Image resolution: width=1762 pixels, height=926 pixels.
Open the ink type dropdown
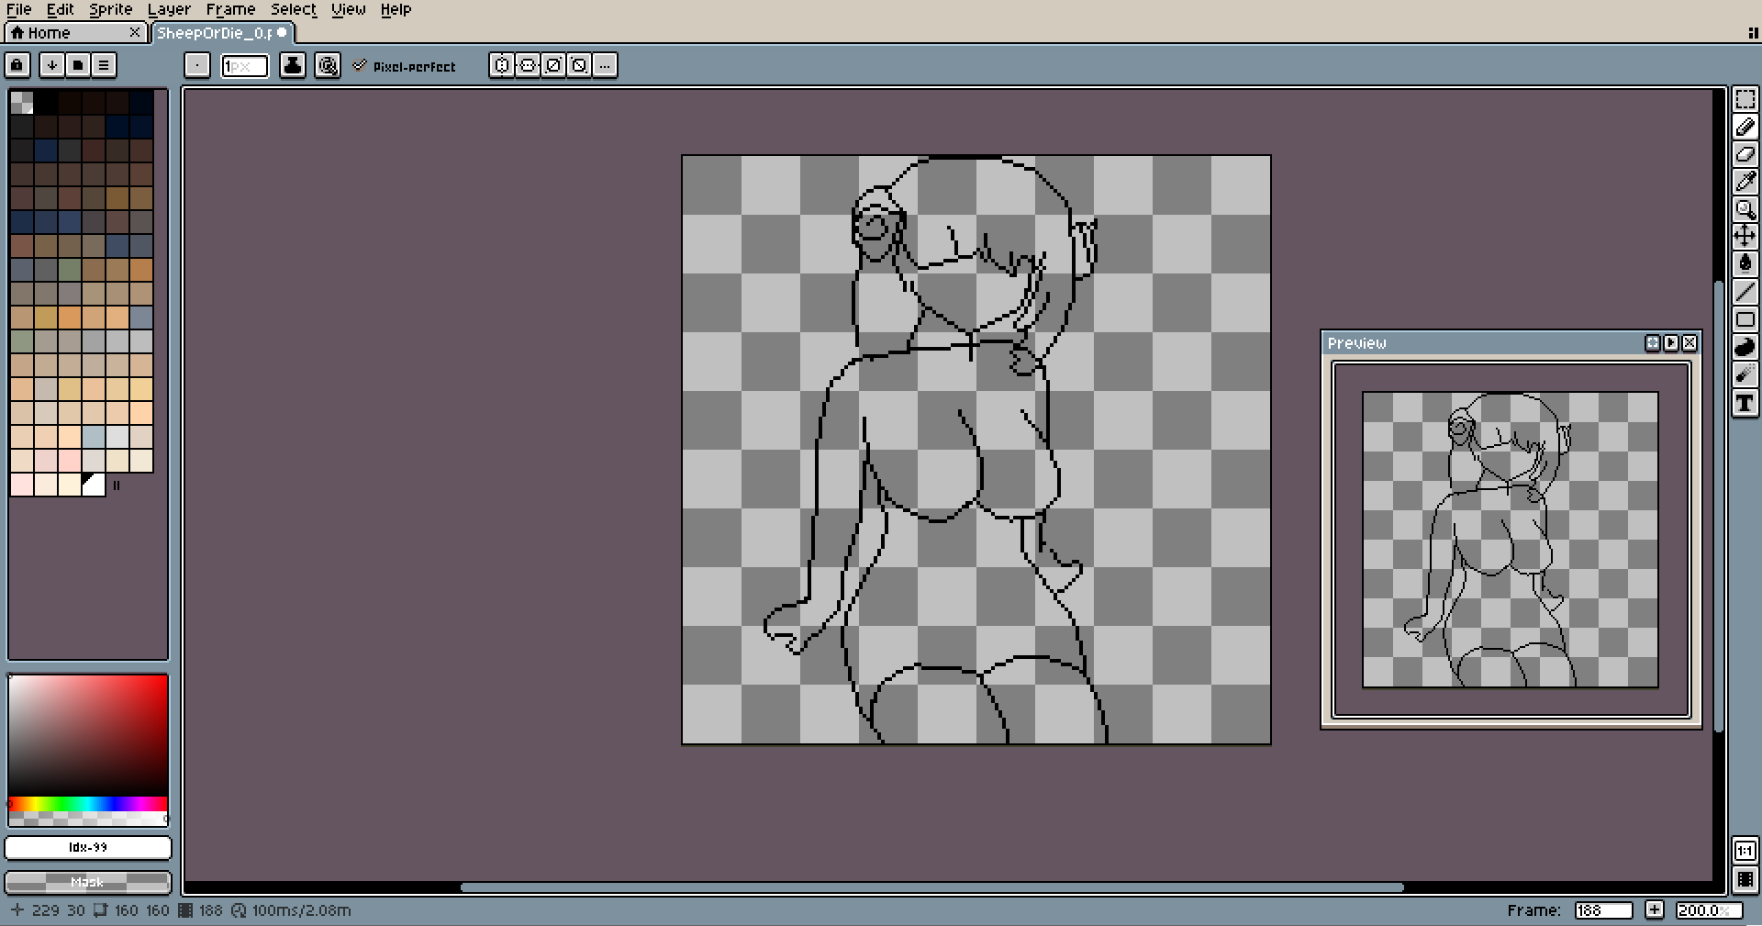[293, 65]
